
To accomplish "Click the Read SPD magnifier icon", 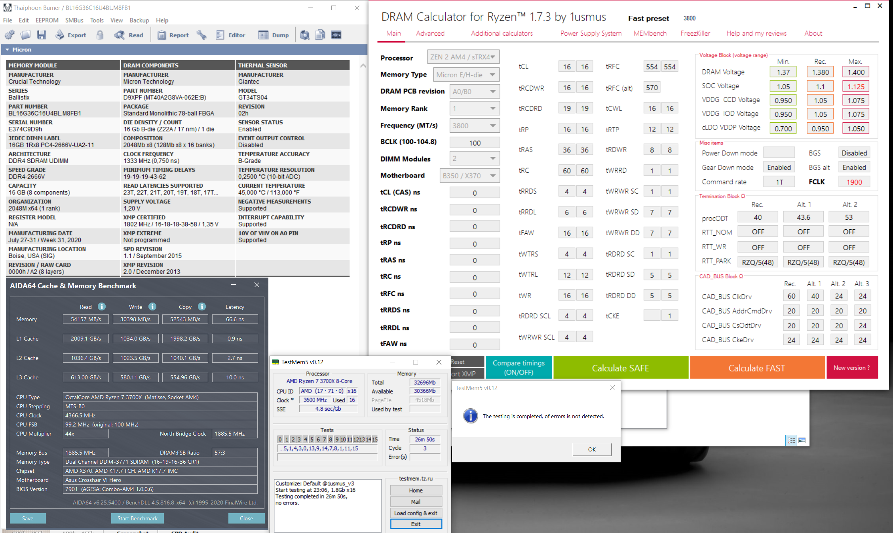I will coord(120,35).
